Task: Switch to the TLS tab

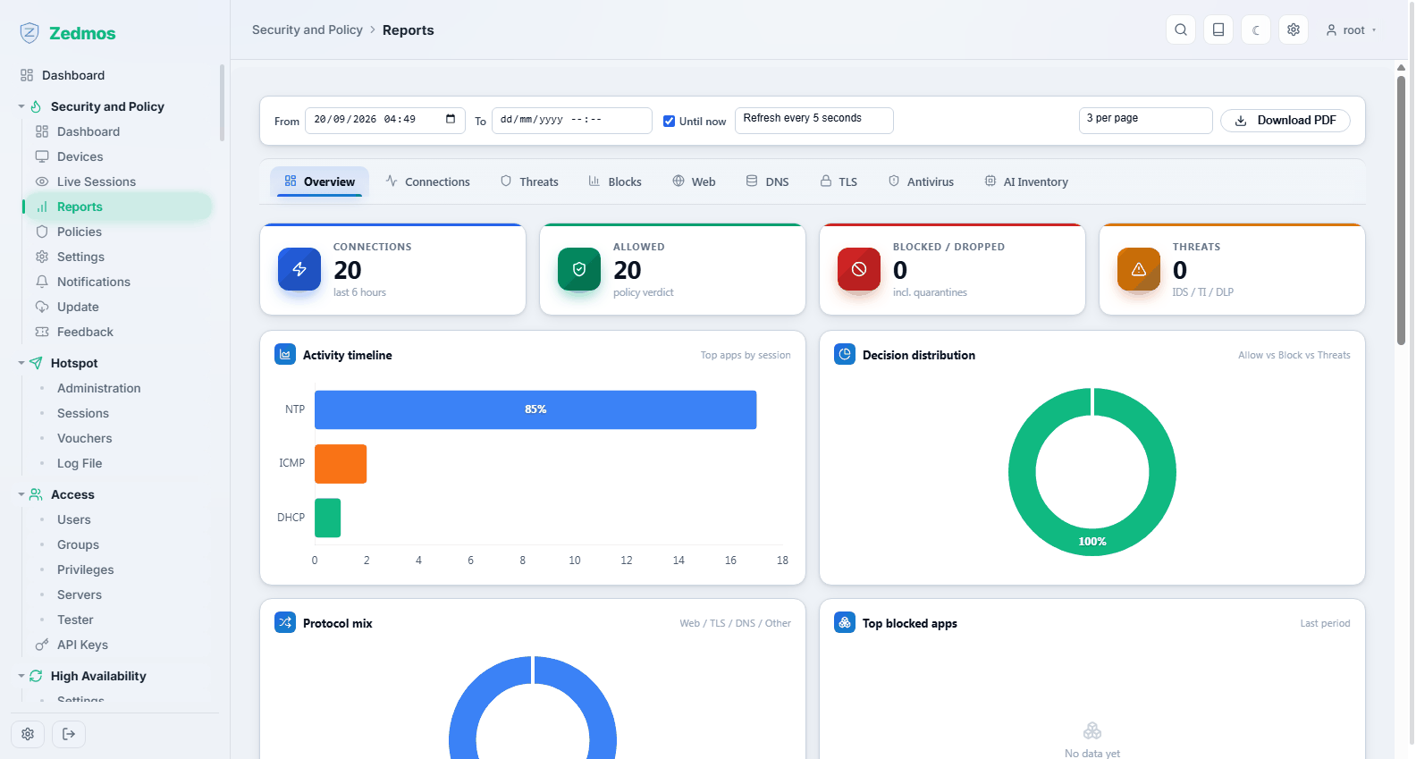Action: click(x=839, y=181)
